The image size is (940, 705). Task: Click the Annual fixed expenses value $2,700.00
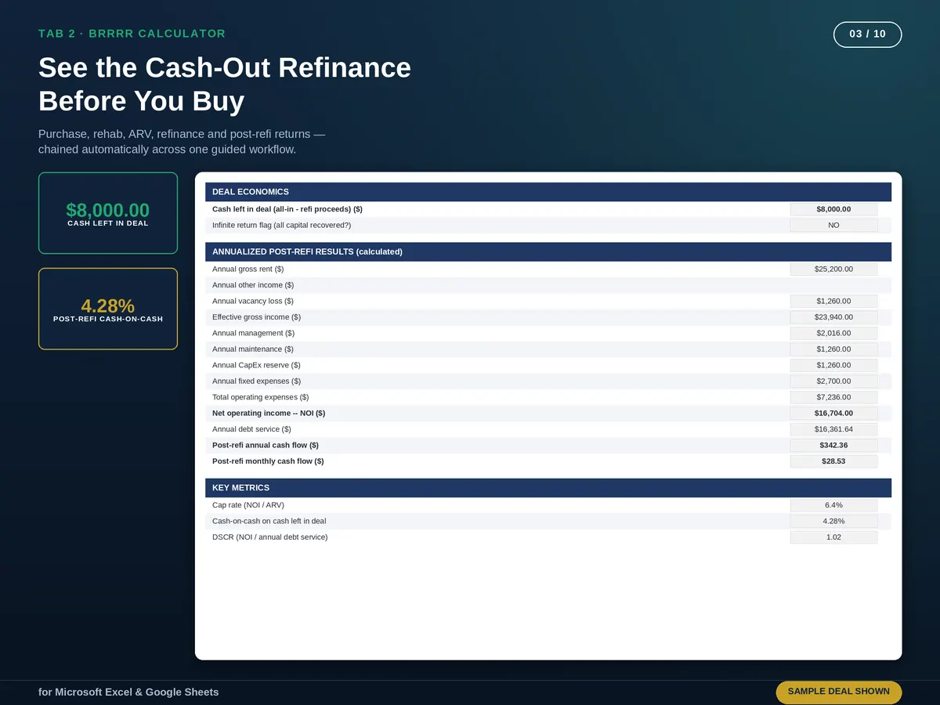point(833,381)
